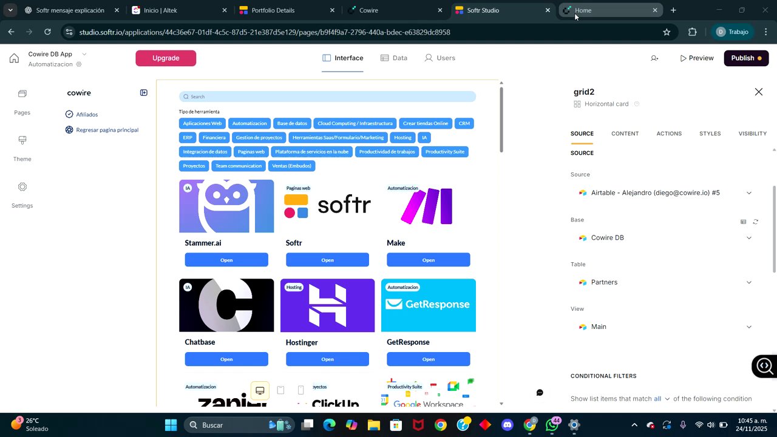
Task: Click the Publish button
Action: [x=746, y=58]
